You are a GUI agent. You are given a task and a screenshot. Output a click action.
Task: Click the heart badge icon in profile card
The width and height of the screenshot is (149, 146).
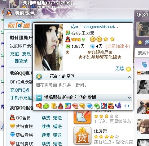point(39,106)
